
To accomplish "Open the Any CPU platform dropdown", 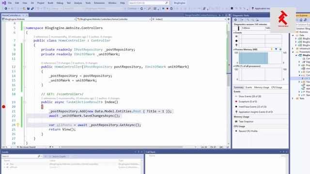I will (x=74, y=9).
